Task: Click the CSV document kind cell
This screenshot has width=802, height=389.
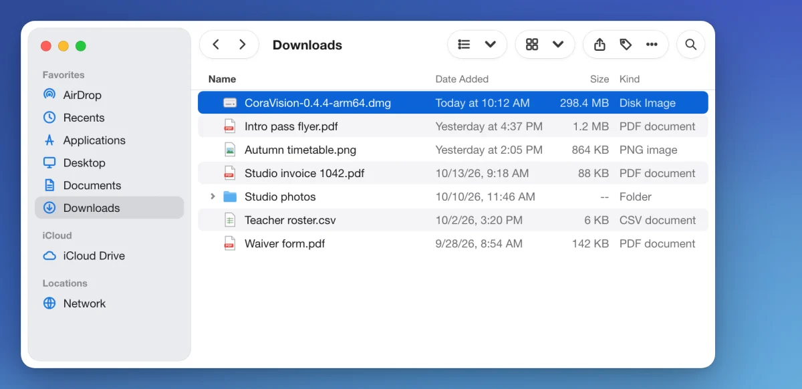Action: point(658,220)
